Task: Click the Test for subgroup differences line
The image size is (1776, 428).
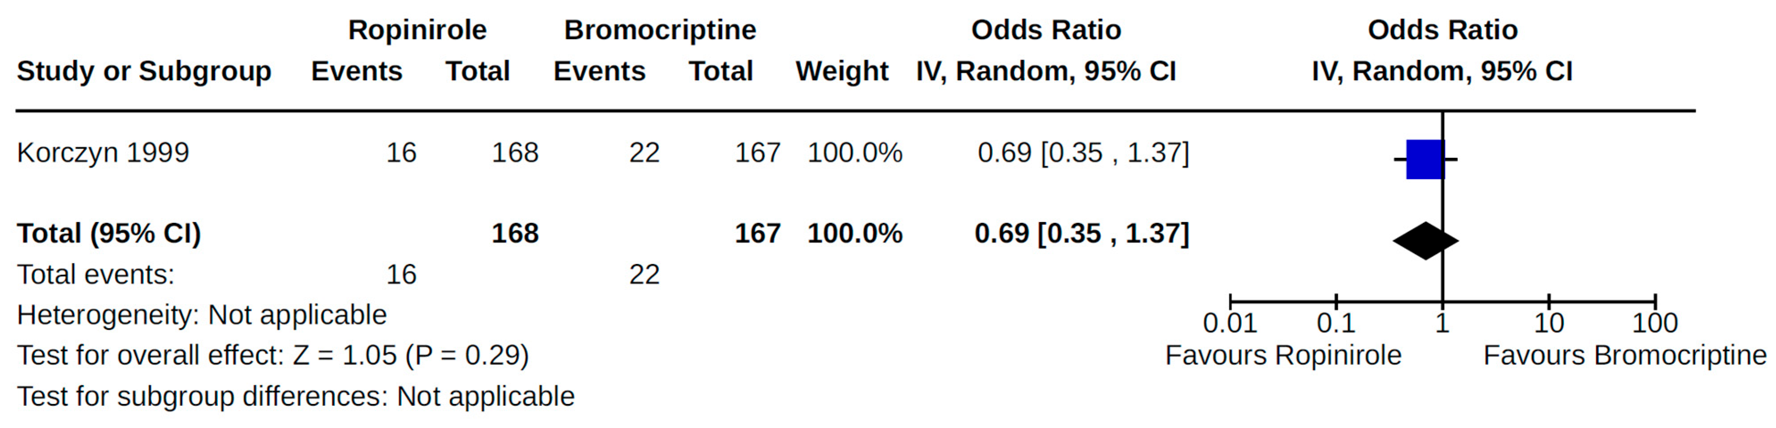Action: tap(296, 396)
